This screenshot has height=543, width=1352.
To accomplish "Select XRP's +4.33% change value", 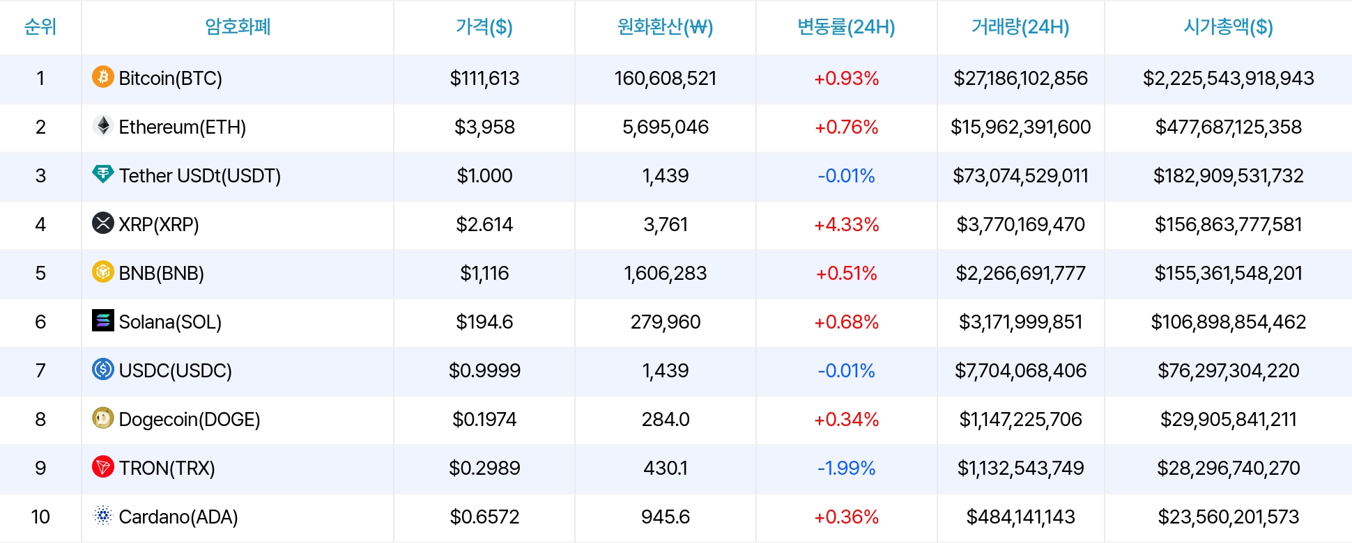I will coord(846,224).
